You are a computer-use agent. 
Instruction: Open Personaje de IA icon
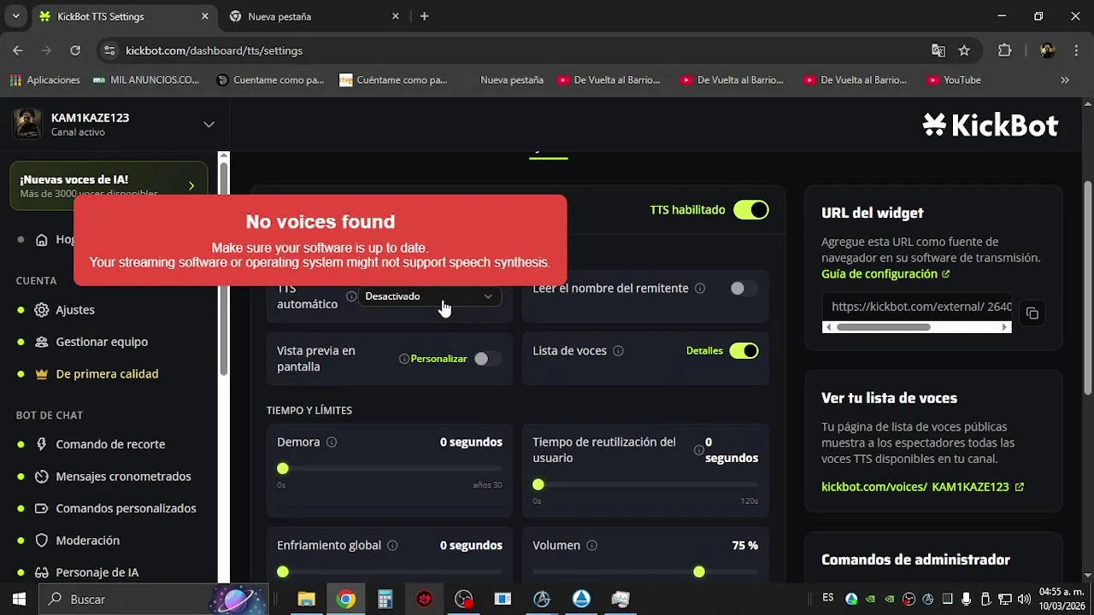click(41, 572)
